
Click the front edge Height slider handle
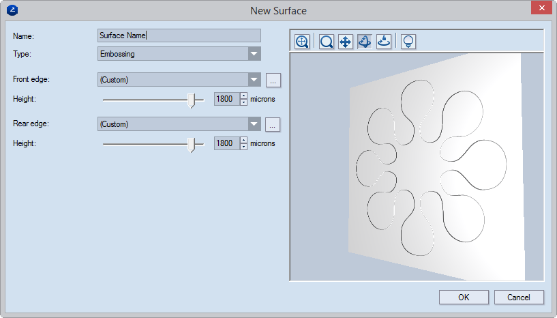(x=192, y=100)
